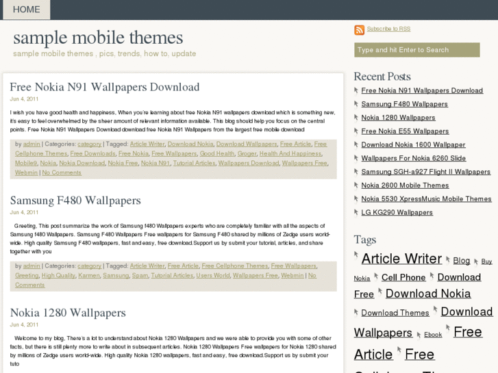Click the Blog tag in Tags cloud
The width and height of the screenshot is (498, 373).
(462, 261)
